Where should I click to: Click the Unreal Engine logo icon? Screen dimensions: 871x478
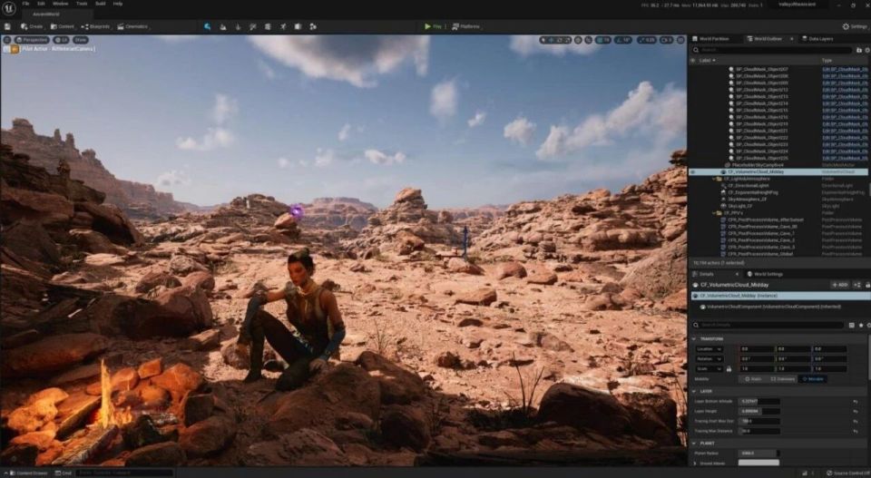tap(8, 7)
